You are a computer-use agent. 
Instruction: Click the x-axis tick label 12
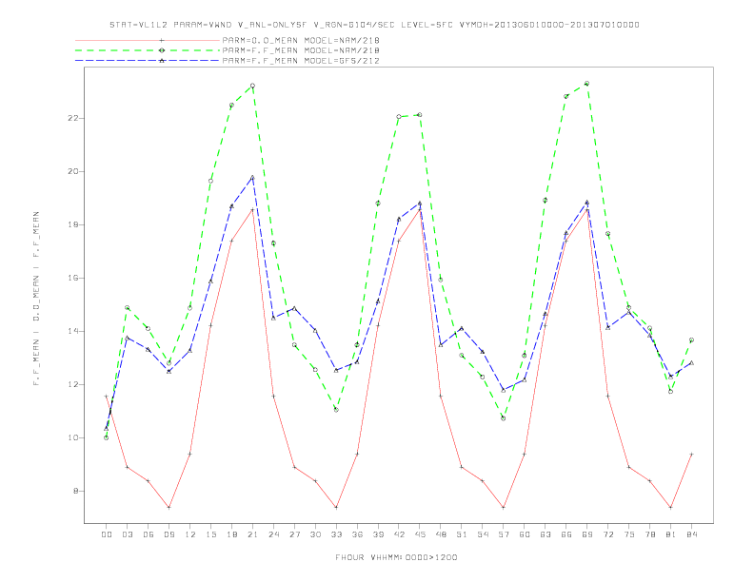click(x=190, y=534)
